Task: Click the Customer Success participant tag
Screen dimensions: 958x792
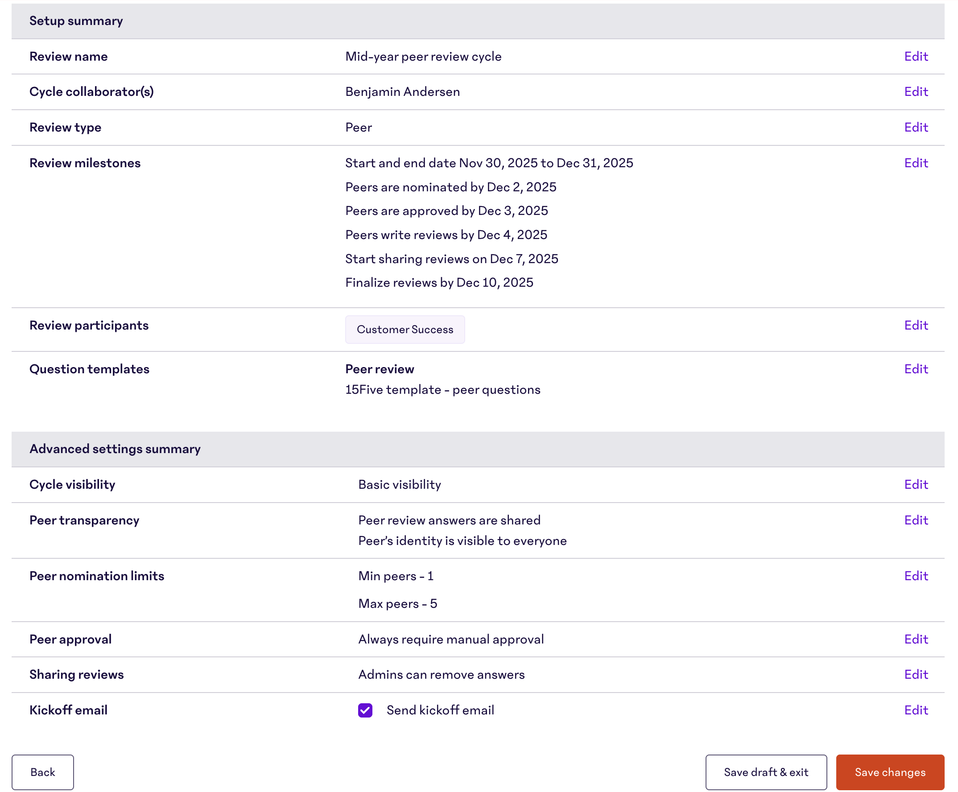Action: pos(405,330)
